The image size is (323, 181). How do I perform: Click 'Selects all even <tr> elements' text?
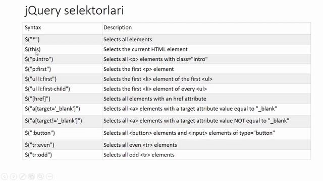pyautogui.click(x=140, y=145)
